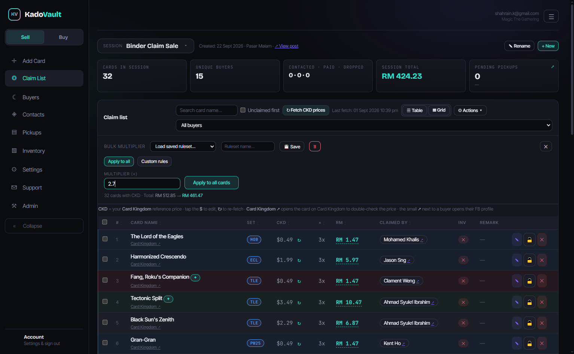Open the View post link
Screen dimensions: 574x354
[287, 46]
